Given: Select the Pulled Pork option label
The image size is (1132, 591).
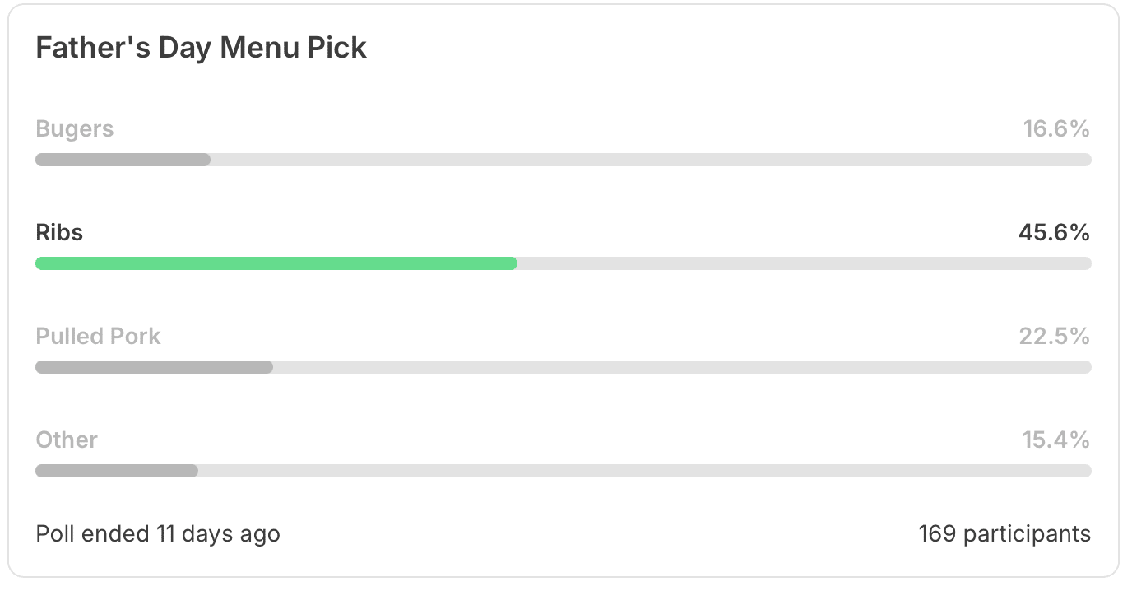Looking at the screenshot, I should click(98, 337).
